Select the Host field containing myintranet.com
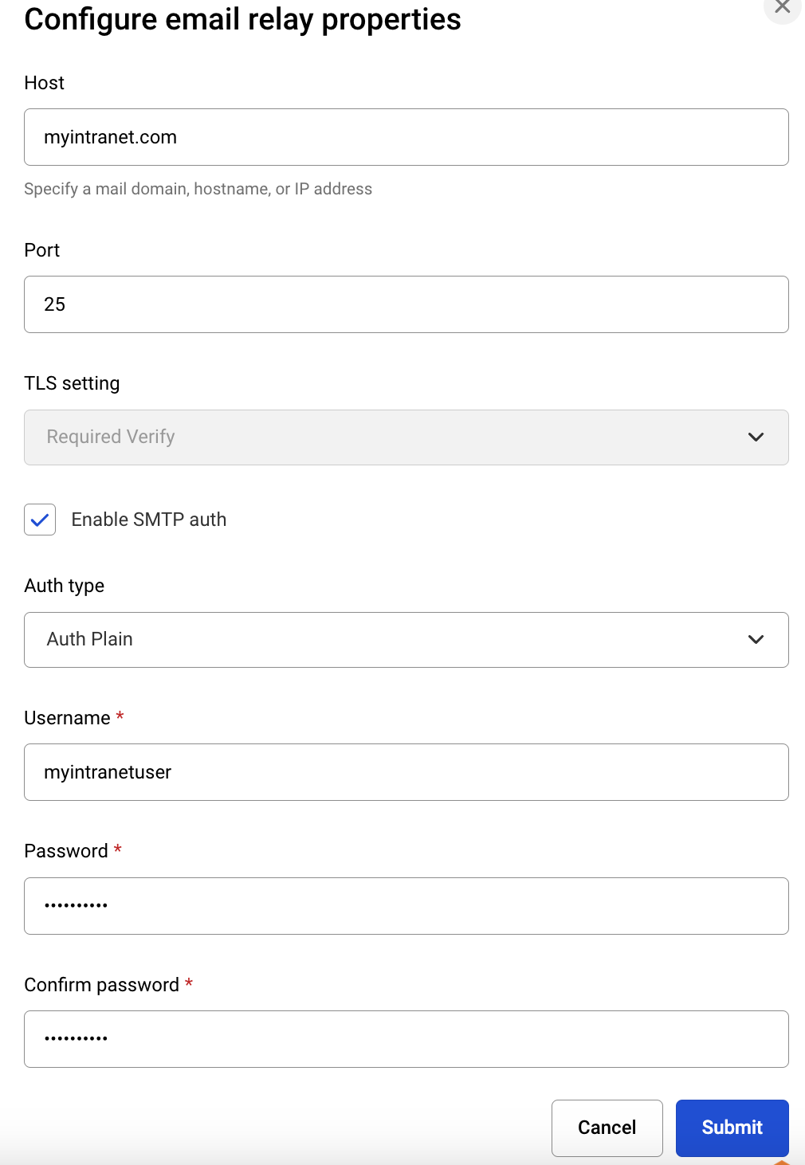Image resolution: width=805 pixels, height=1165 pixels. click(x=406, y=136)
